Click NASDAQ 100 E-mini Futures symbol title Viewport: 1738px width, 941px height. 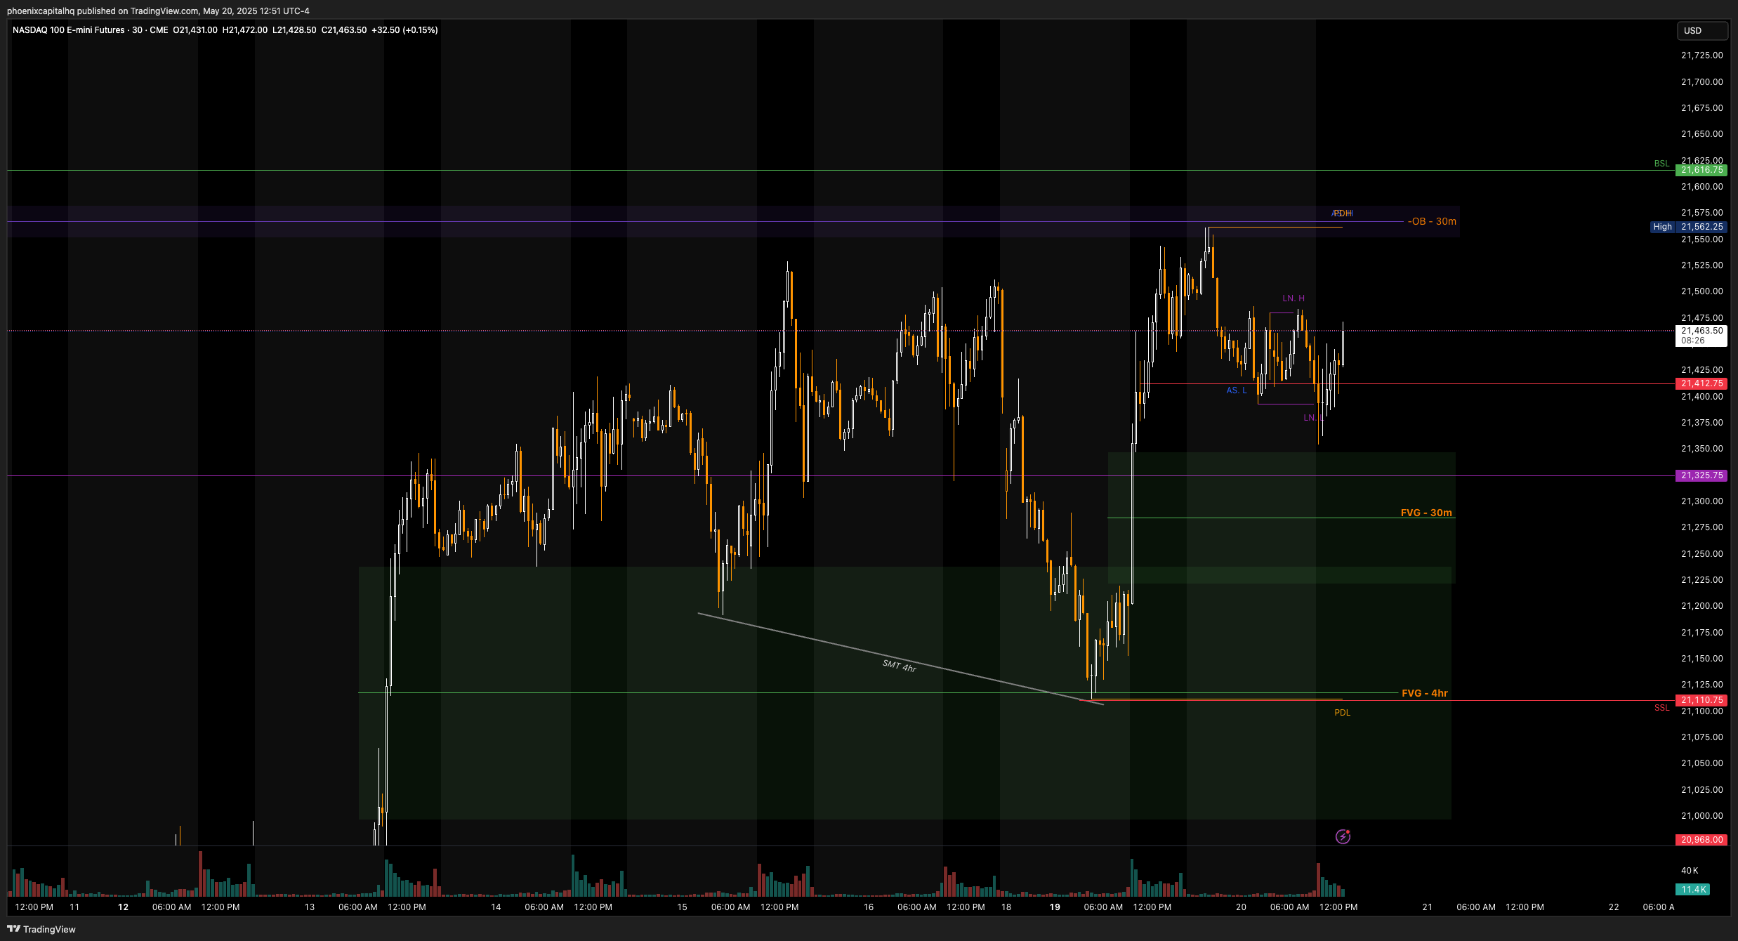click(x=68, y=30)
